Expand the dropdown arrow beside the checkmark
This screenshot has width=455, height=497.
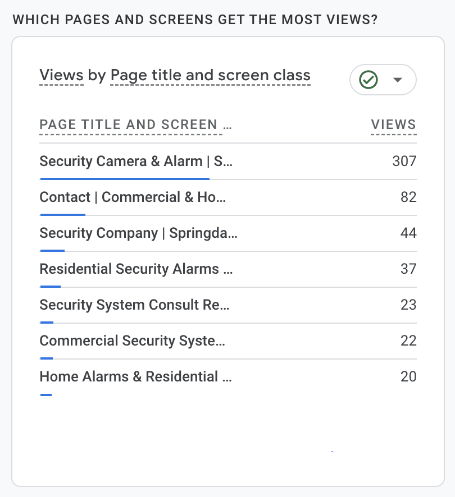[398, 80]
